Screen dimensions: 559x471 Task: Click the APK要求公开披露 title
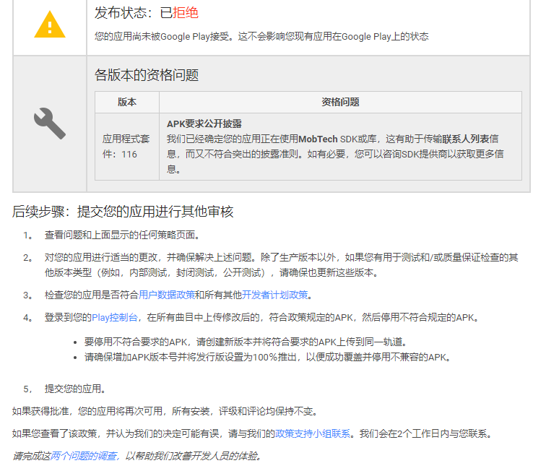tap(204, 124)
